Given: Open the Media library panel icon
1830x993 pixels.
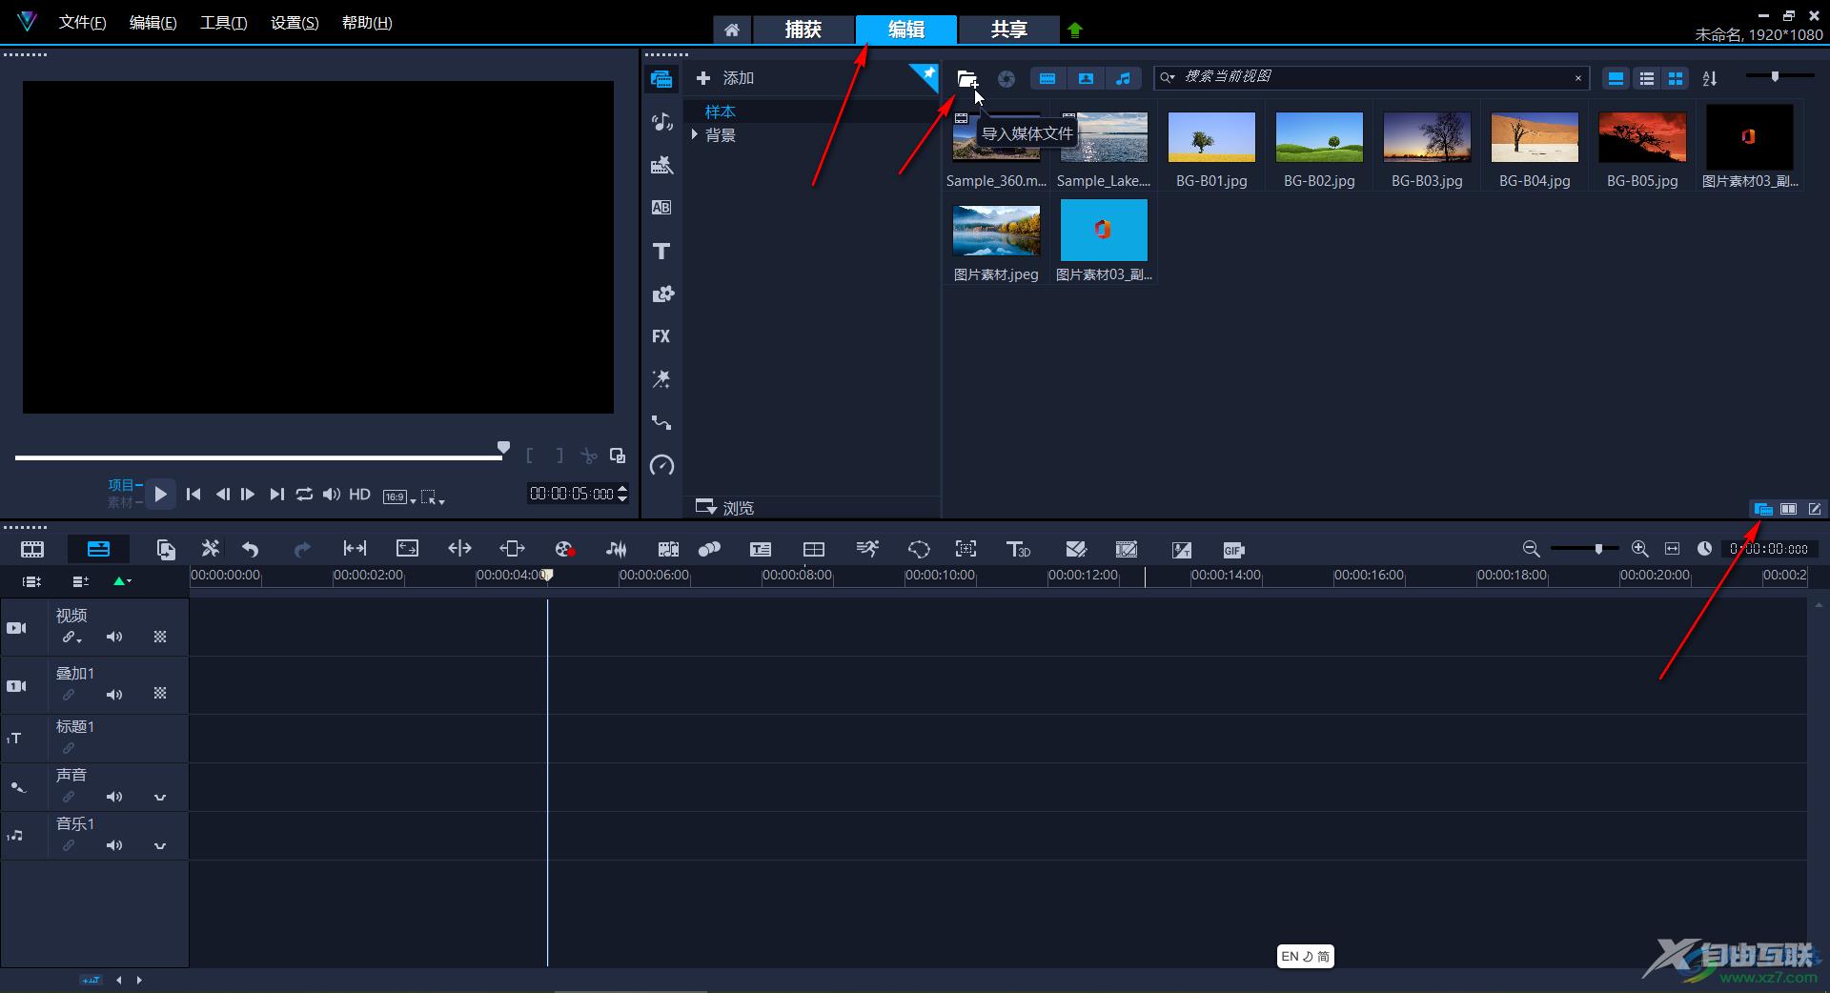Looking at the screenshot, I should pos(661,79).
